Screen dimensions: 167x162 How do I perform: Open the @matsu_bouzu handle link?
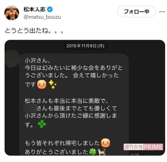[x=42, y=17]
